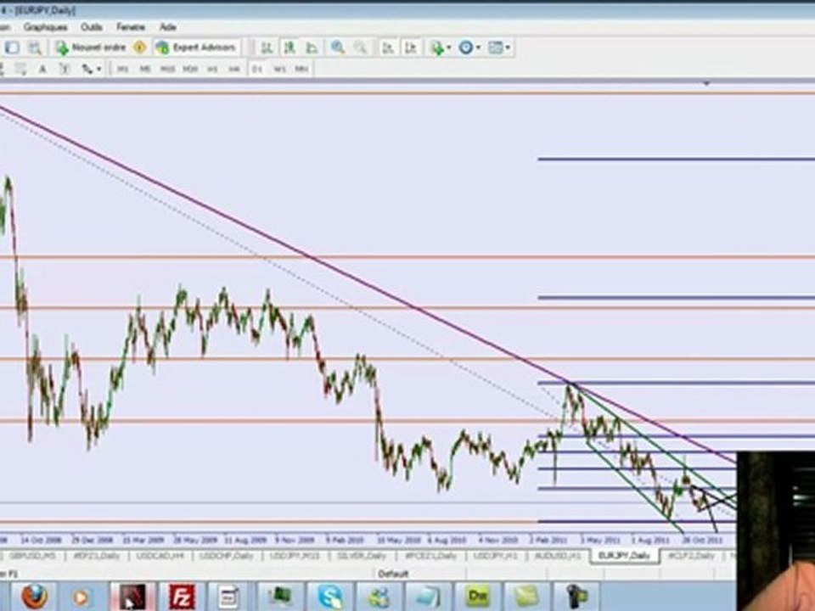
Task: Open MetaEditor via yellow diamond icon
Action: pyautogui.click(x=140, y=48)
